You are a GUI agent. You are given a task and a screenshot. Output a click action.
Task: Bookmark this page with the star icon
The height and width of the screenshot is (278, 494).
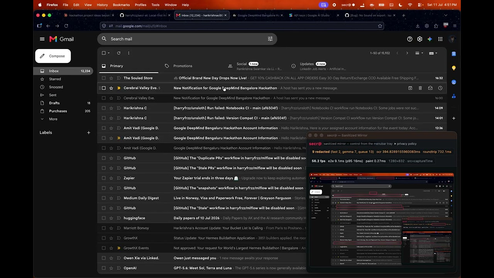(x=380, y=26)
